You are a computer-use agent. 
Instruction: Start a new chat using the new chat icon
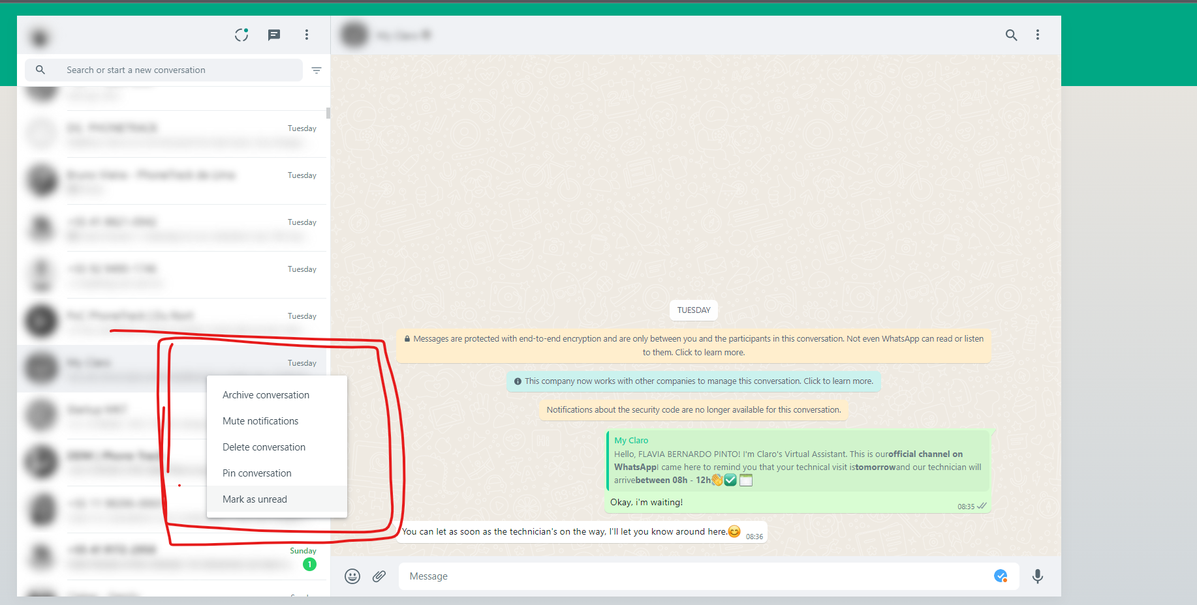coord(274,35)
